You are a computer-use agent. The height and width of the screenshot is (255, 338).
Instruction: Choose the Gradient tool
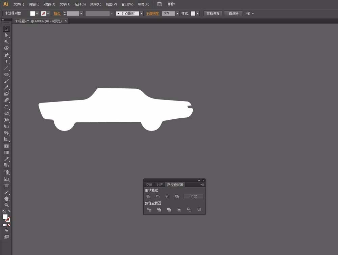tap(6, 152)
